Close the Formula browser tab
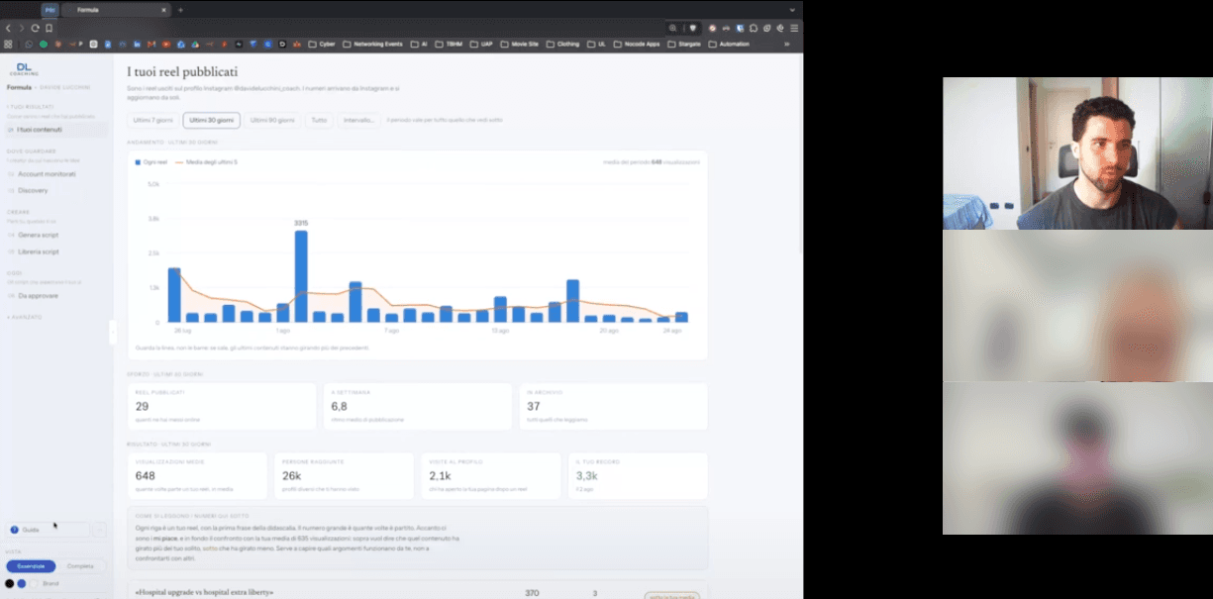The height and width of the screenshot is (599, 1213). [163, 10]
